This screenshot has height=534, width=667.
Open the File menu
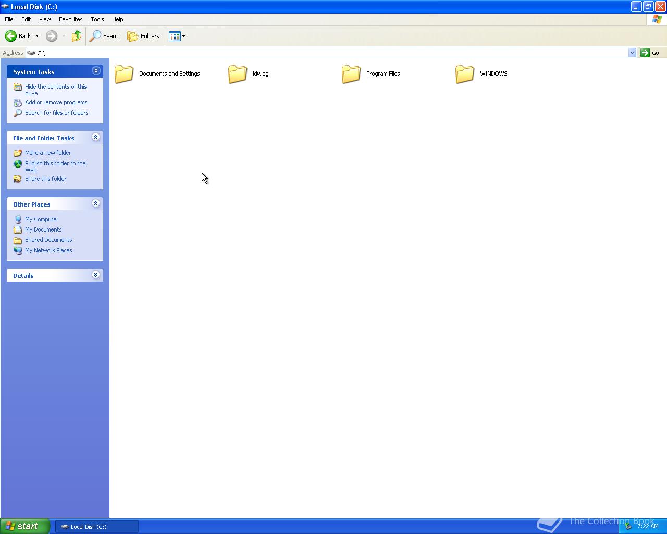pos(9,19)
